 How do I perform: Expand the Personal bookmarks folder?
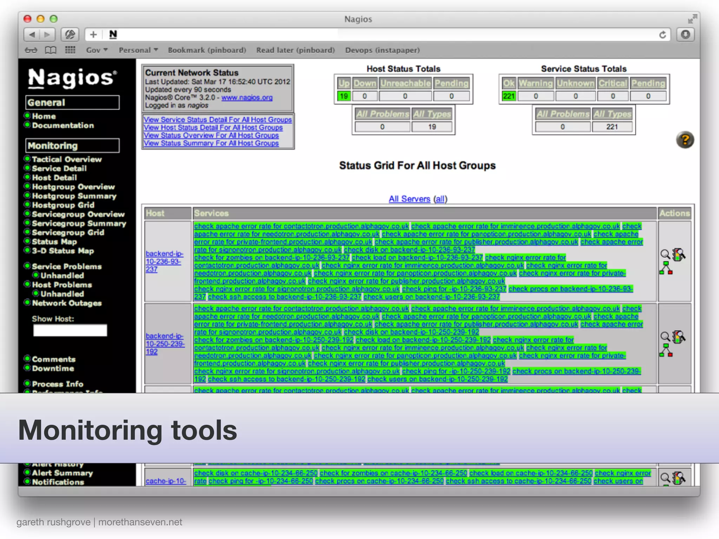(138, 50)
